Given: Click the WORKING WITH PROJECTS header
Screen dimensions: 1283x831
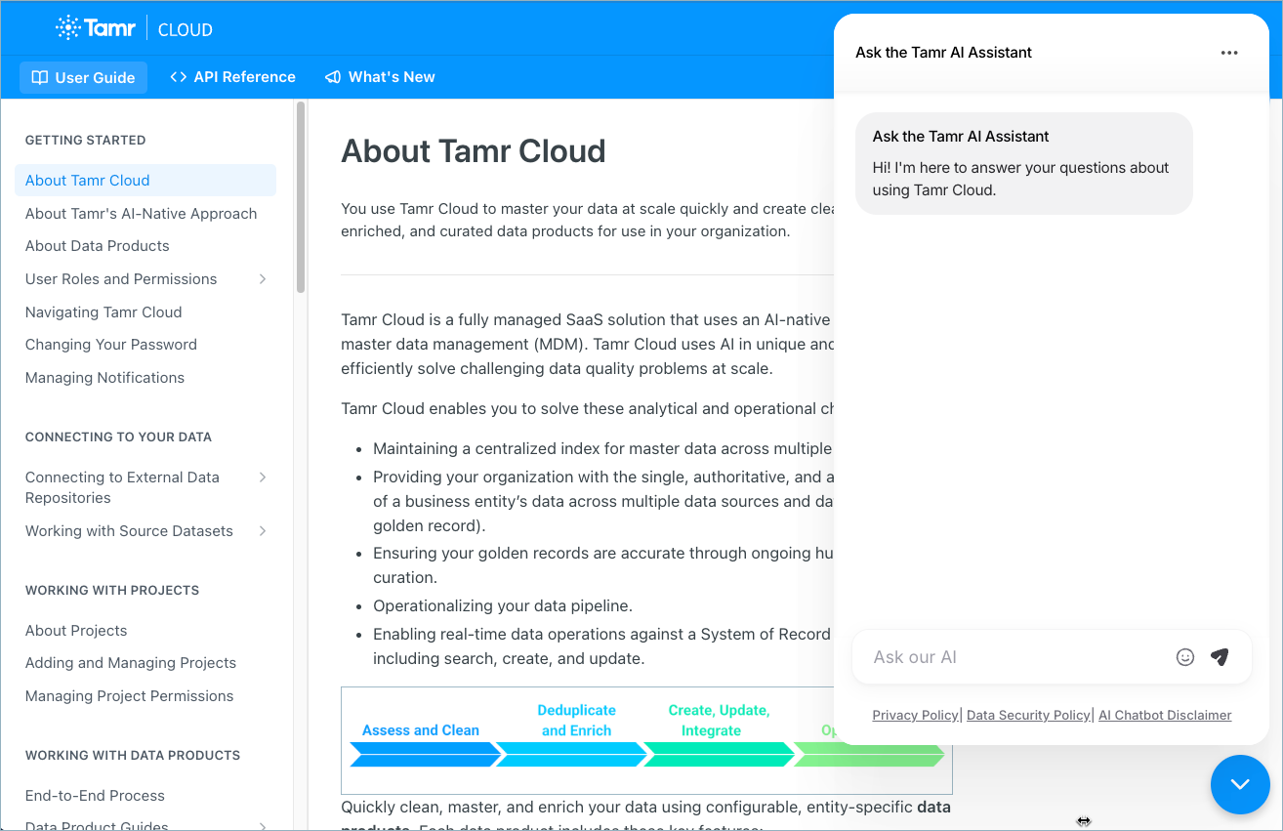Looking at the screenshot, I should click(112, 591).
